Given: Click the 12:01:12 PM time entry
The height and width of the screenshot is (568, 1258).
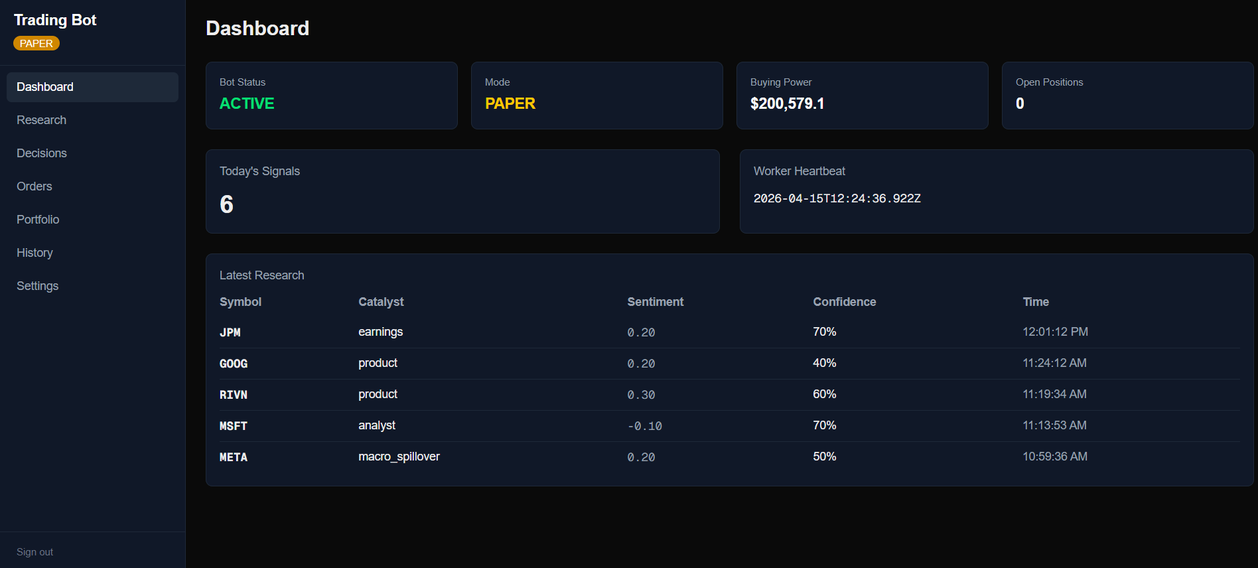Looking at the screenshot, I should pyautogui.click(x=1055, y=332).
